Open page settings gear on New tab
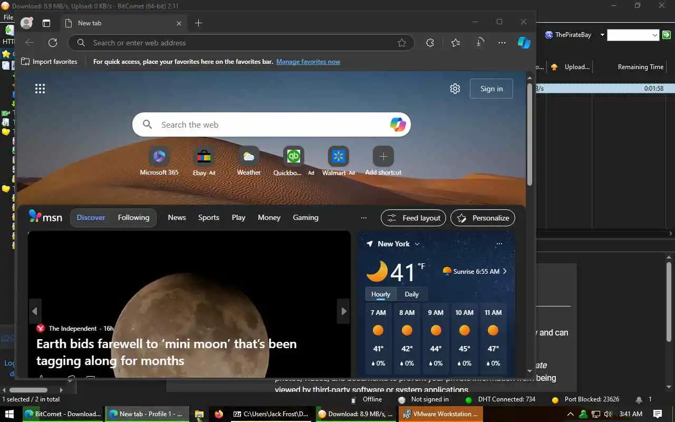 pos(455,89)
